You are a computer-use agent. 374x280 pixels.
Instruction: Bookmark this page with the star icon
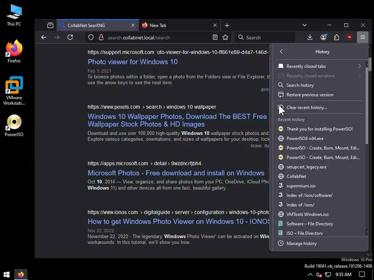point(225,38)
